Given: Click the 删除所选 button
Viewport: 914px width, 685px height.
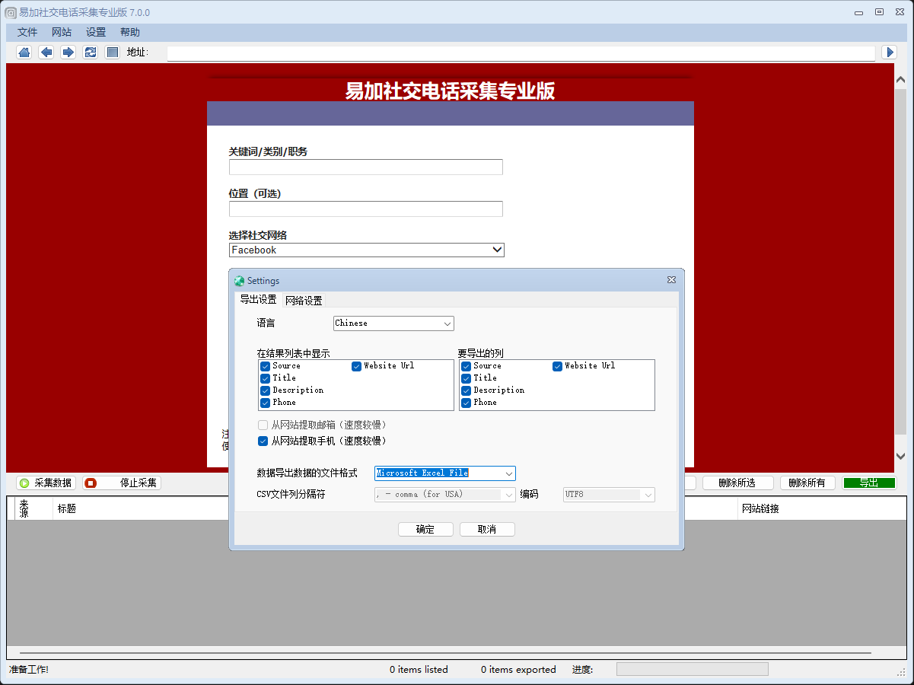Looking at the screenshot, I should pyautogui.click(x=737, y=483).
